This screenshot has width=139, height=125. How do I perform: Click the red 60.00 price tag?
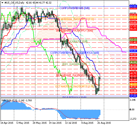[x=133, y=15]
